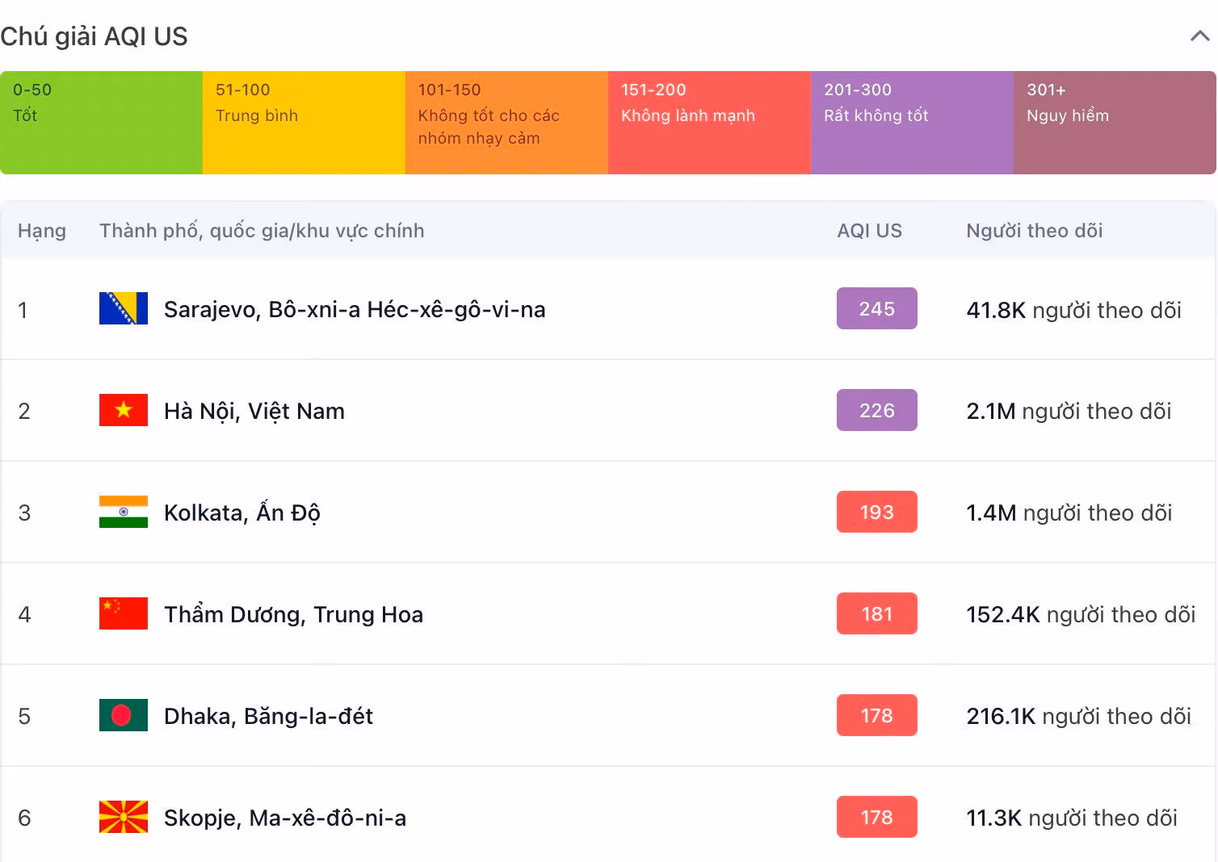Image resolution: width=1218 pixels, height=862 pixels.
Task: Select the yellow 51-100 Trung bình swatch
Action: pos(304,123)
